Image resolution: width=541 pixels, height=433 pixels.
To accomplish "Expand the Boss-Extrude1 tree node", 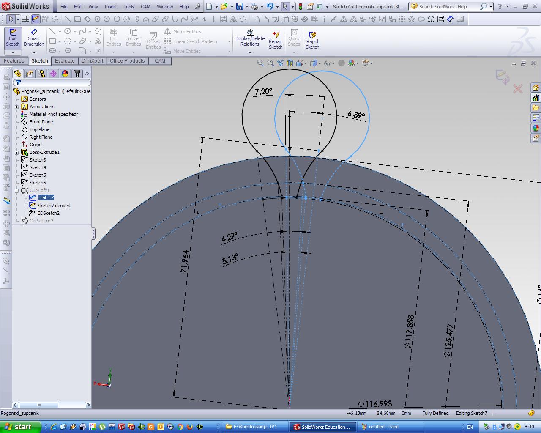I will pyautogui.click(x=17, y=153).
